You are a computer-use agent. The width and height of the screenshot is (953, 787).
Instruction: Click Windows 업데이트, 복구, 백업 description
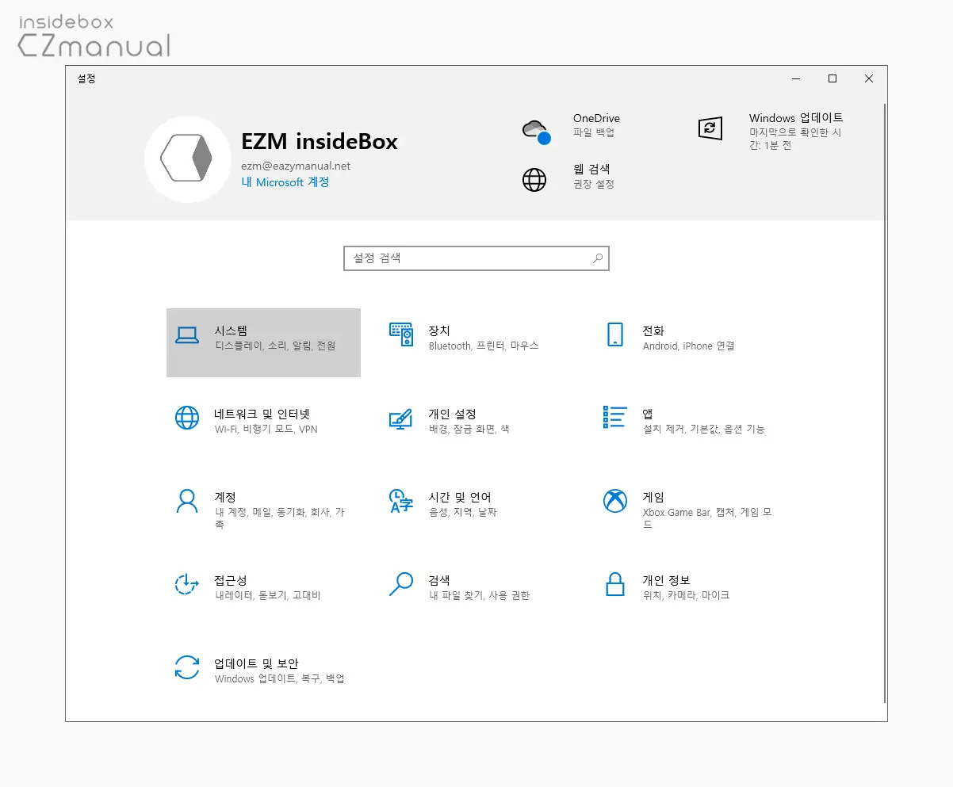[279, 679]
